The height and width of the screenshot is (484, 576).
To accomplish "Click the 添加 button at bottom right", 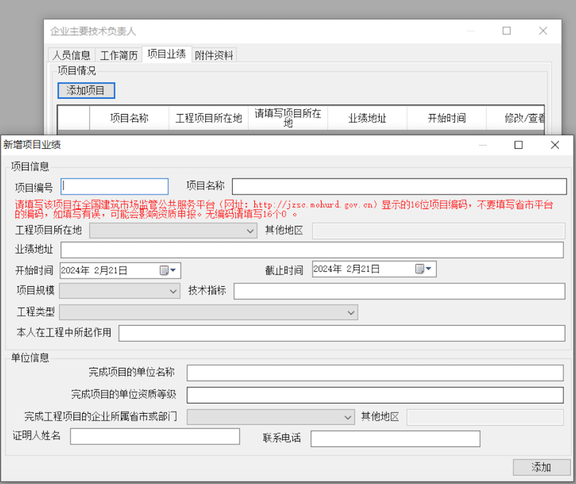I will pos(541,467).
